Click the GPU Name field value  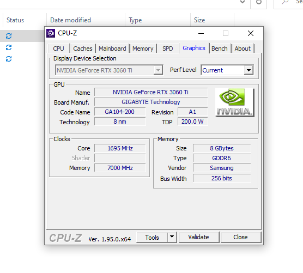[x=151, y=92]
